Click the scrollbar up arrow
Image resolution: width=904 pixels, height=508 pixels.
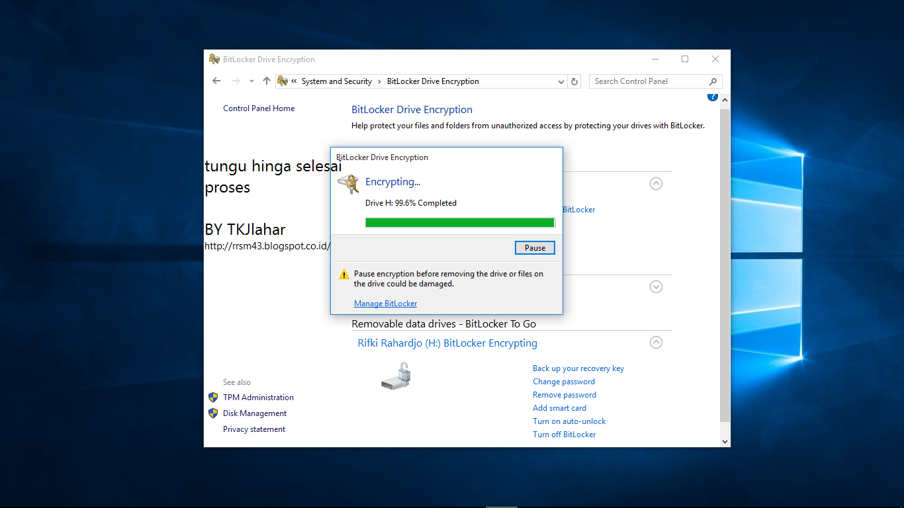725,101
